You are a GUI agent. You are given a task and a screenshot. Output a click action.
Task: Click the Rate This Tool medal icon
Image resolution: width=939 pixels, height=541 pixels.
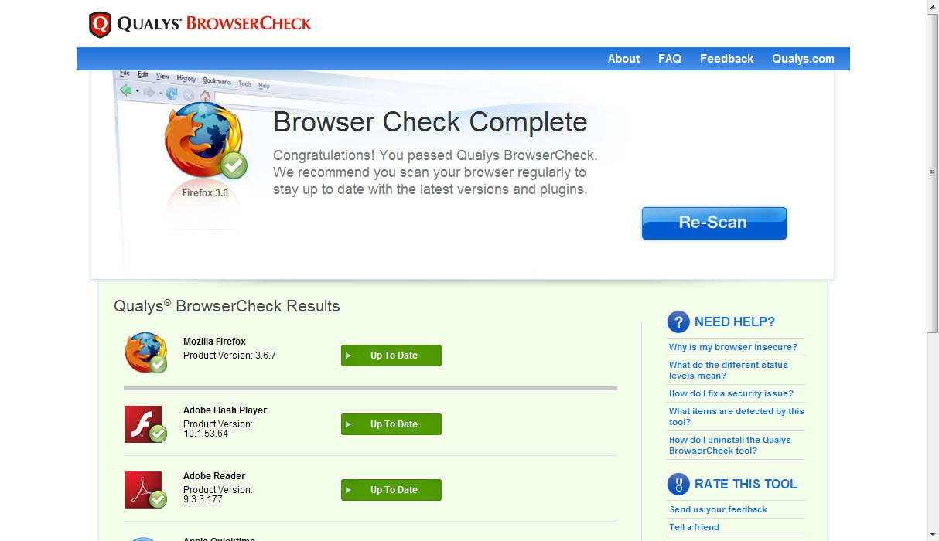[x=678, y=485]
